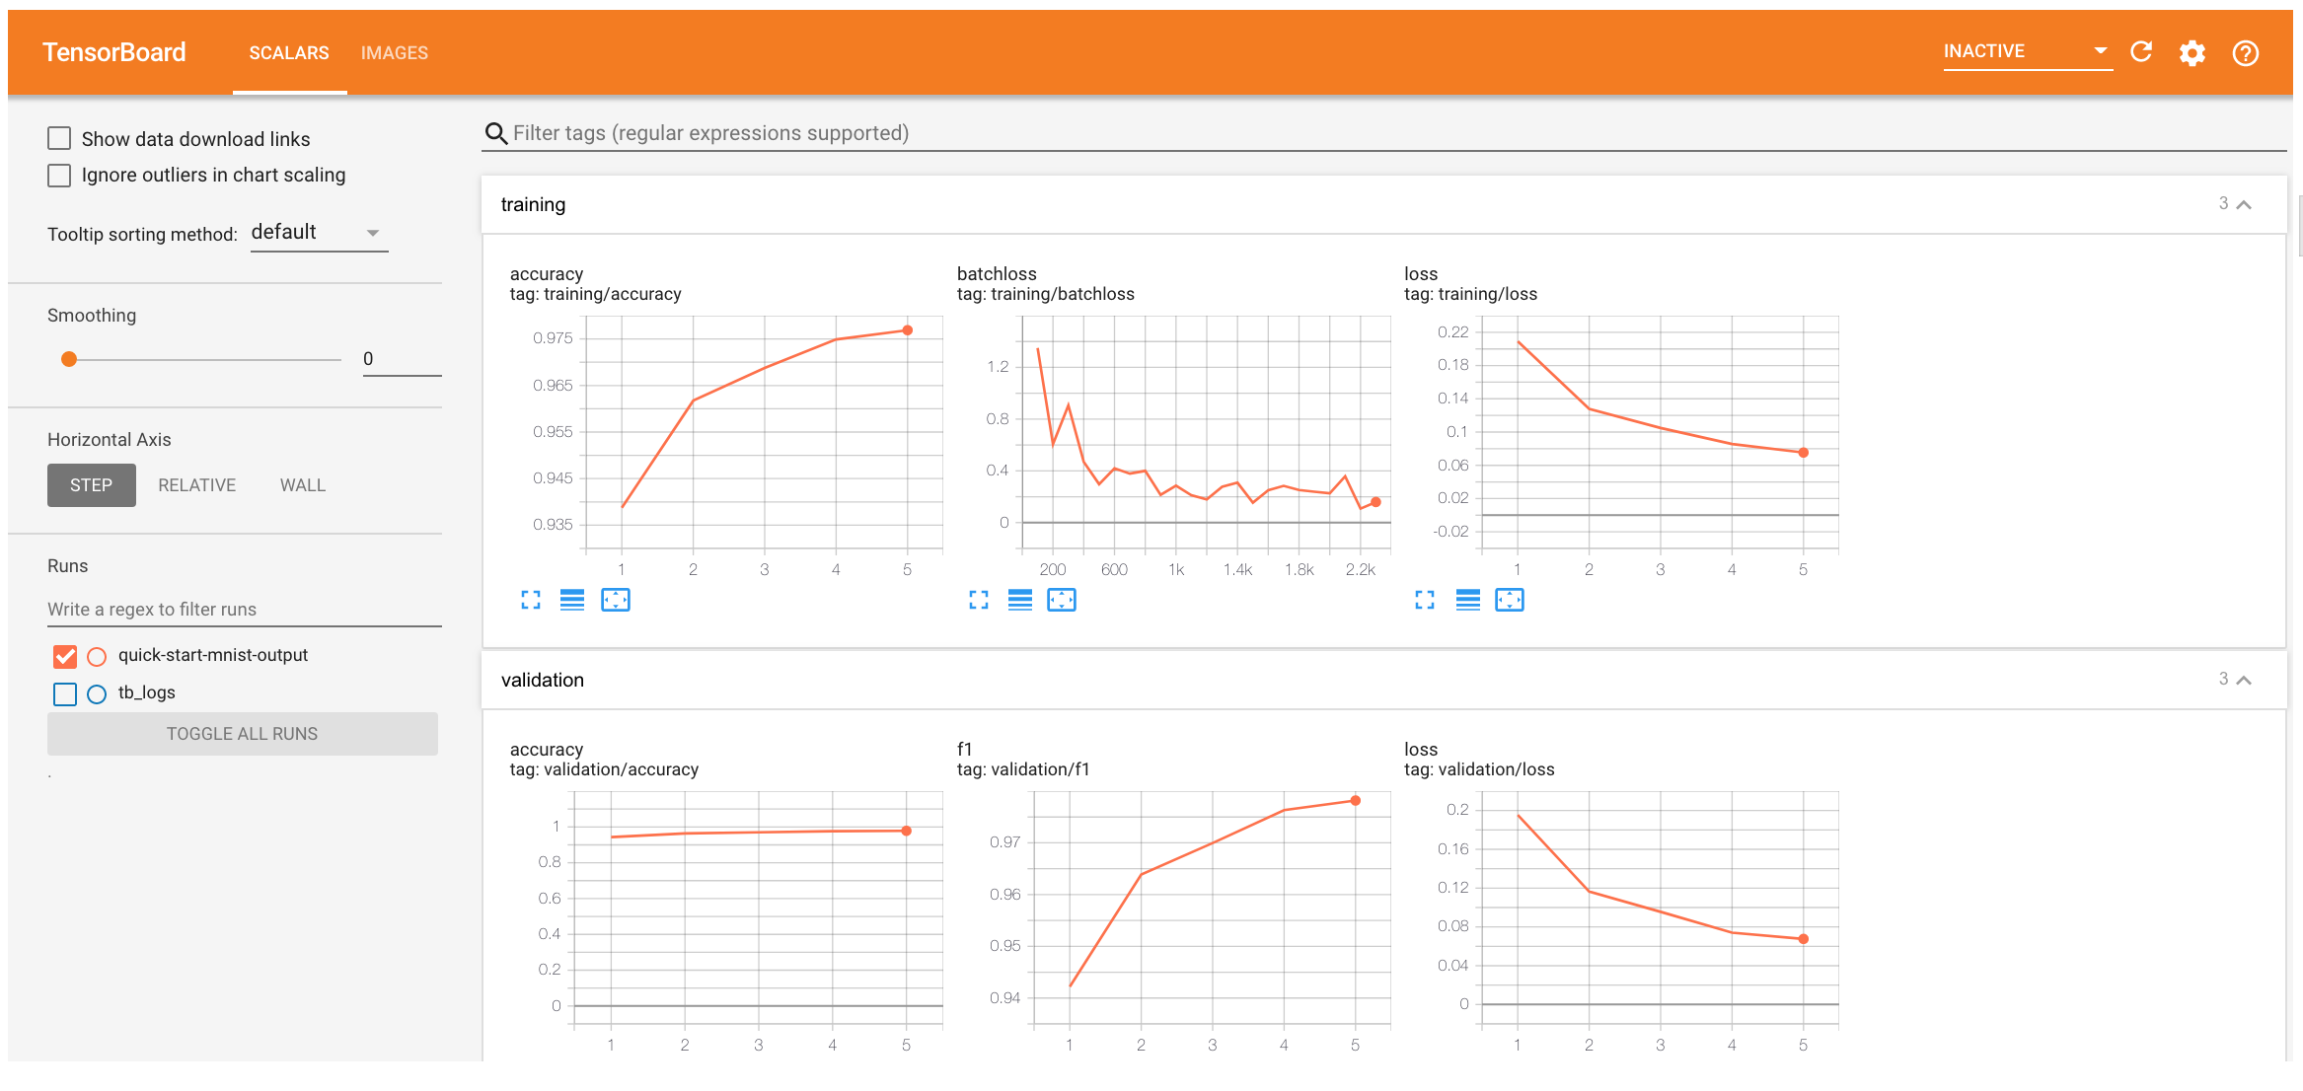The width and height of the screenshot is (2303, 1091).
Task: Open Tooltip sorting method dropdown
Action: [319, 233]
